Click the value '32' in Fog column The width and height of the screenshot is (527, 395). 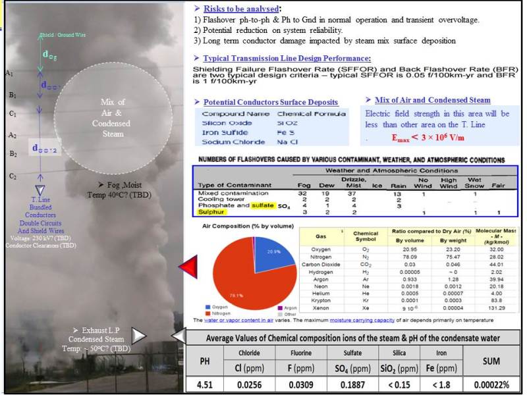pyautogui.click(x=302, y=194)
